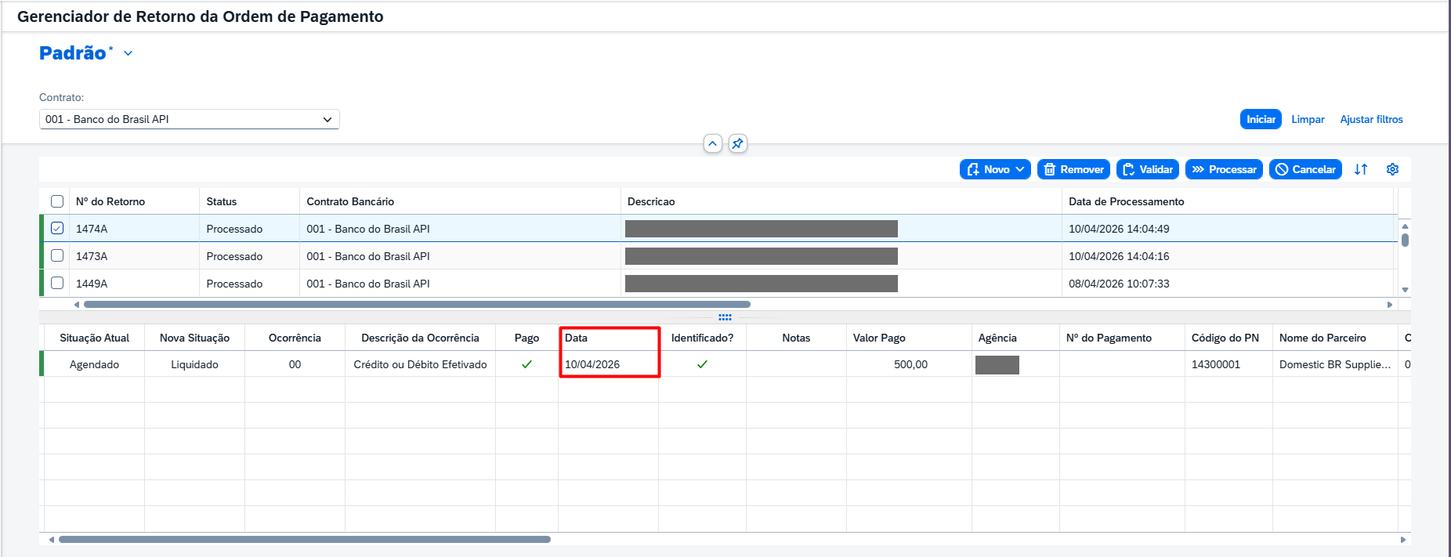
Task: Open the Padrão view variant dropdown
Action: (x=128, y=53)
